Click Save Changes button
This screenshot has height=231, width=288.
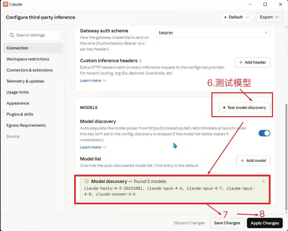227,223
